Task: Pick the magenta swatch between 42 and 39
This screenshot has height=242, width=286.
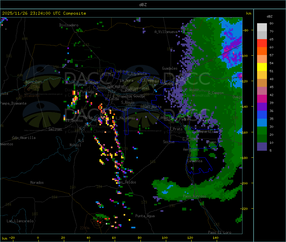Action: (262, 99)
